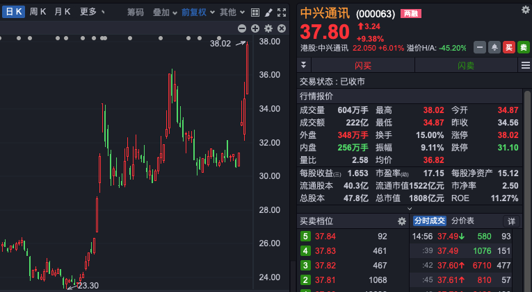Click the 总市值 value 1808亿元

point(426,198)
